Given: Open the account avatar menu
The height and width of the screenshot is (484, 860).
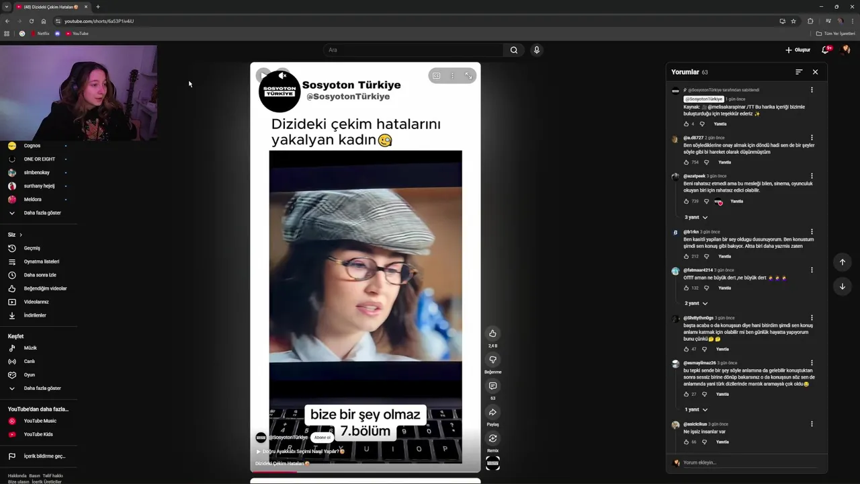Looking at the screenshot, I should [x=846, y=50].
